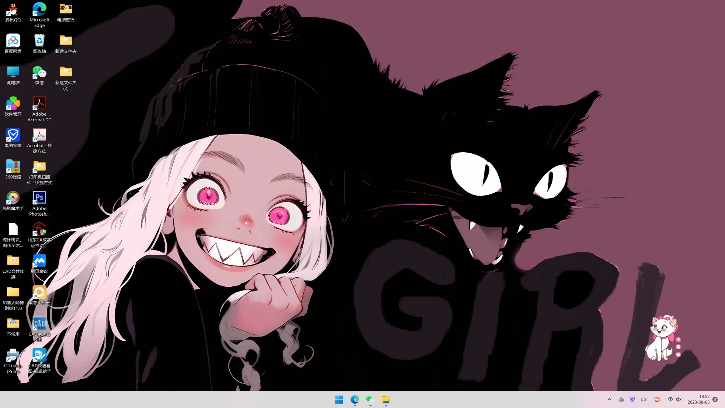725x408 pixels.
Task: Open the 光影魔术手 shortcut
Action: coord(13,201)
